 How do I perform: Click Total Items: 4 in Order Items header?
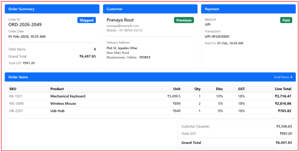click(283, 77)
